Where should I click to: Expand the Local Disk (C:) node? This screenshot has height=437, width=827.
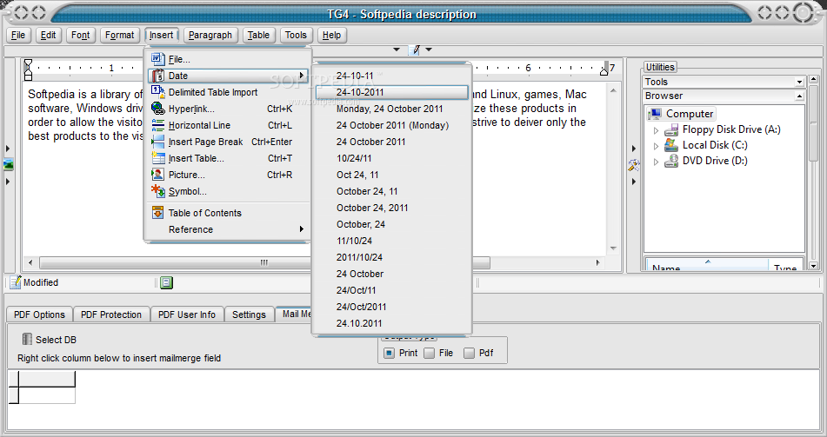pos(656,145)
